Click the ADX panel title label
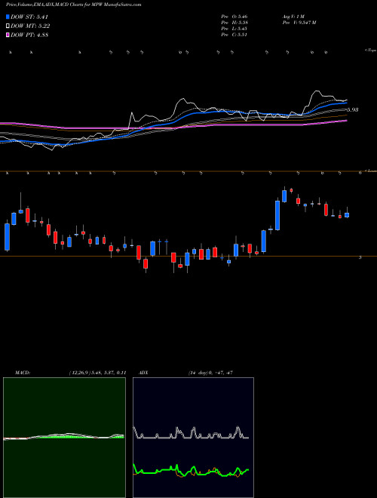The image size is (377, 498). click(x=144, y=373)
